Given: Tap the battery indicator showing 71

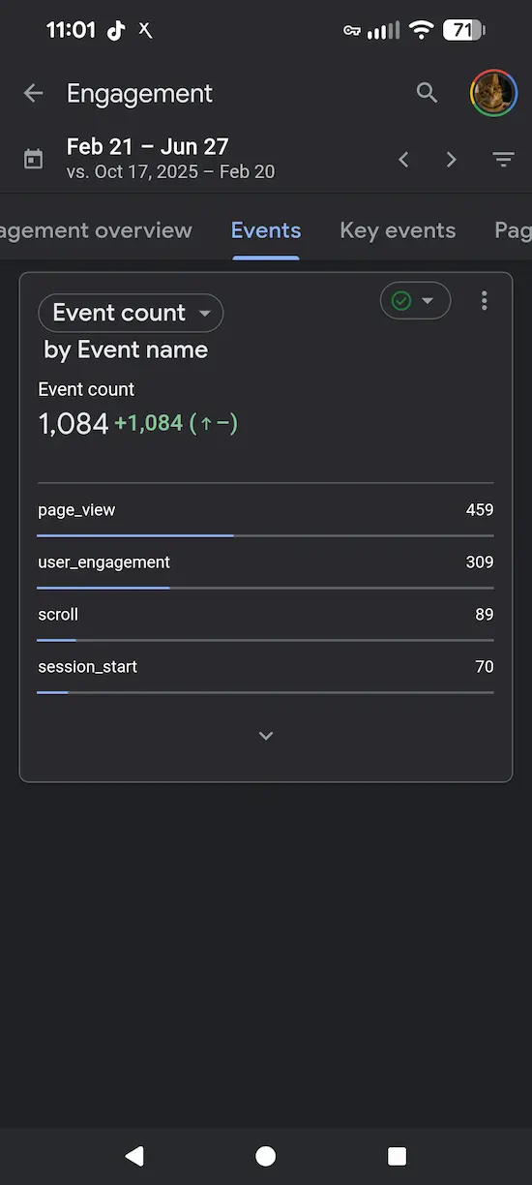Looking at the screenshot, I should pos(464,30).
